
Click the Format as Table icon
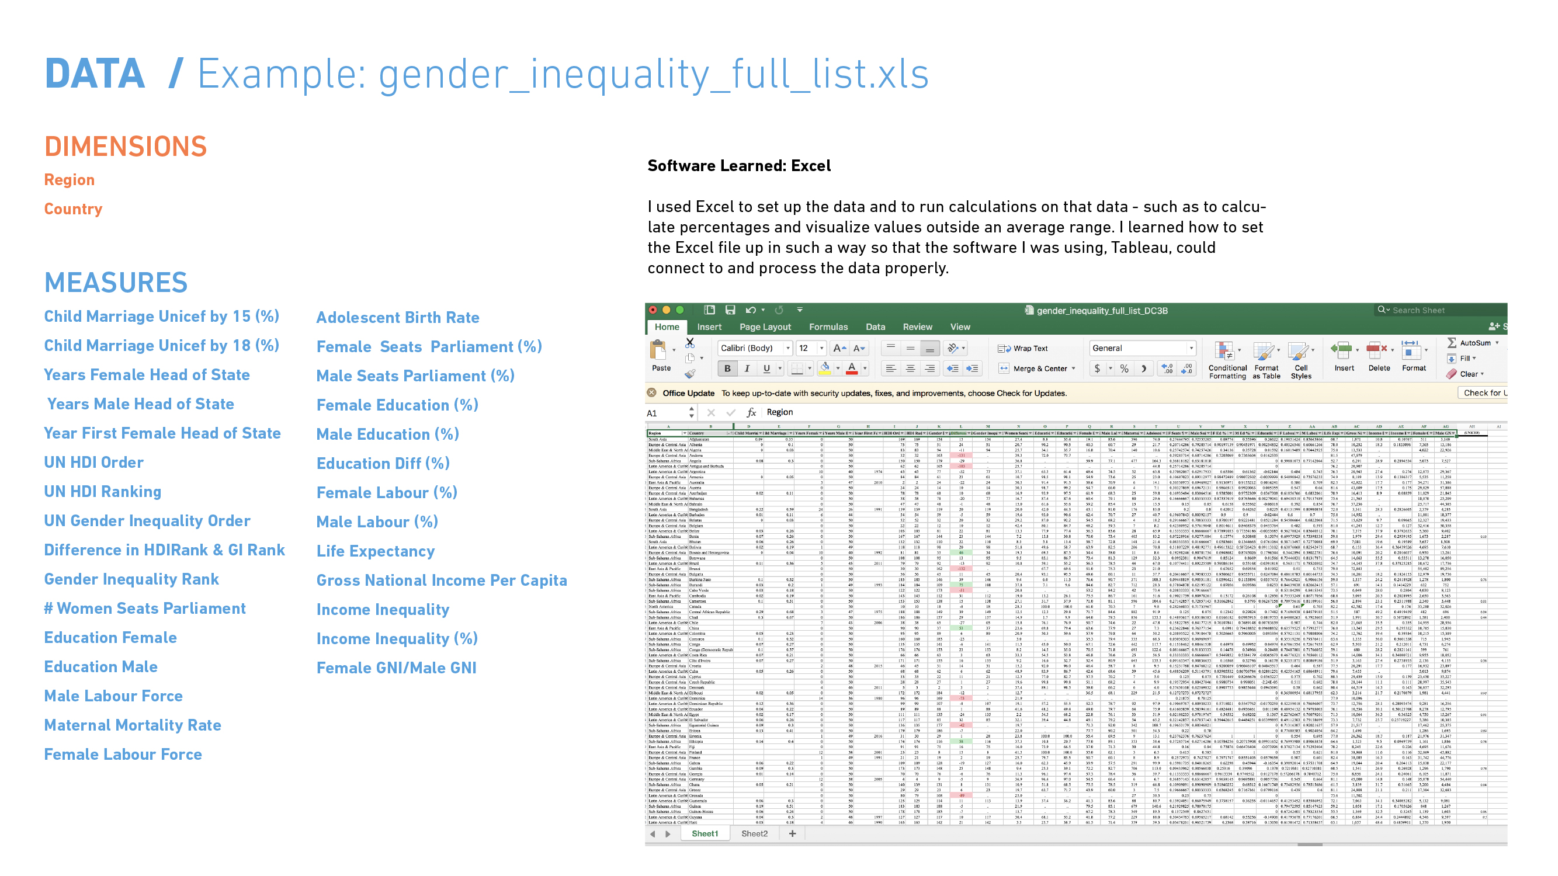(x=1264, y=350)
